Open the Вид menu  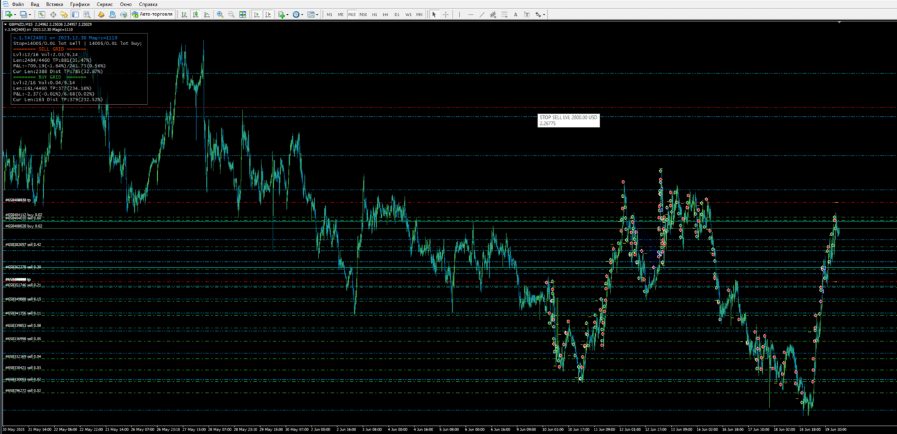click(x=35, y=4)
